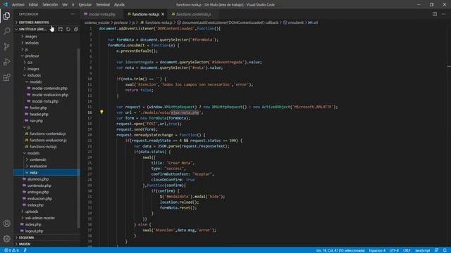The image size is (451, 253).
Task: Click the cursor position Ln 16 Col 47
Action: click(x=340, y=250)
